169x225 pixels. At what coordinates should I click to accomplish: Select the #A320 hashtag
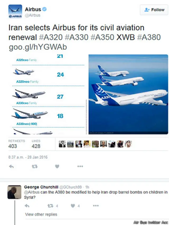(51, 37)
